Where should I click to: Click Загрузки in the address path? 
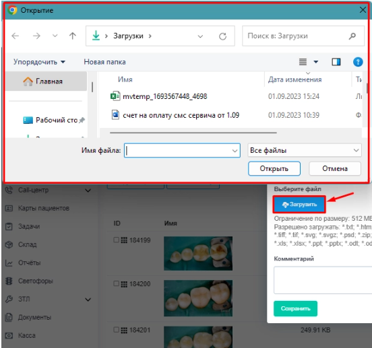128,36
